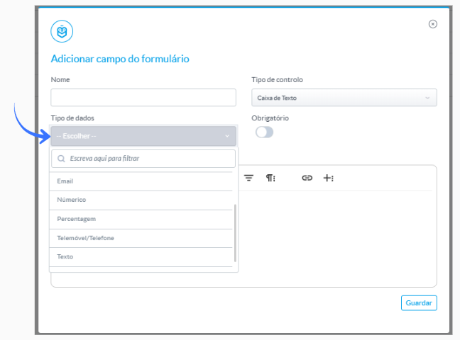Image resolution: width=460 pixels, height=340 pixels.
Task: Open the Tipo de controlo dropdown
Action: tap(344, 98)
